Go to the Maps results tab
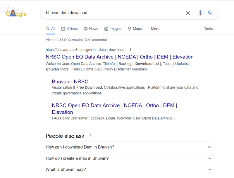The width and height of the screenshot is (234, 178). click(x=135, y=29)
